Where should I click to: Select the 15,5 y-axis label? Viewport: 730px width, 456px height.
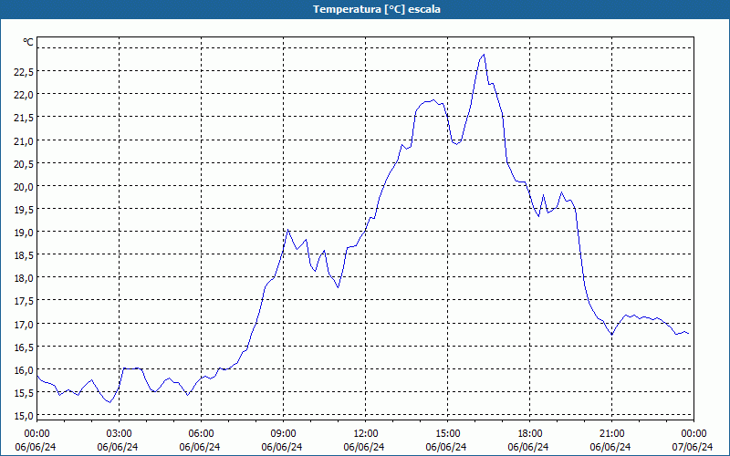pos(23,393)
